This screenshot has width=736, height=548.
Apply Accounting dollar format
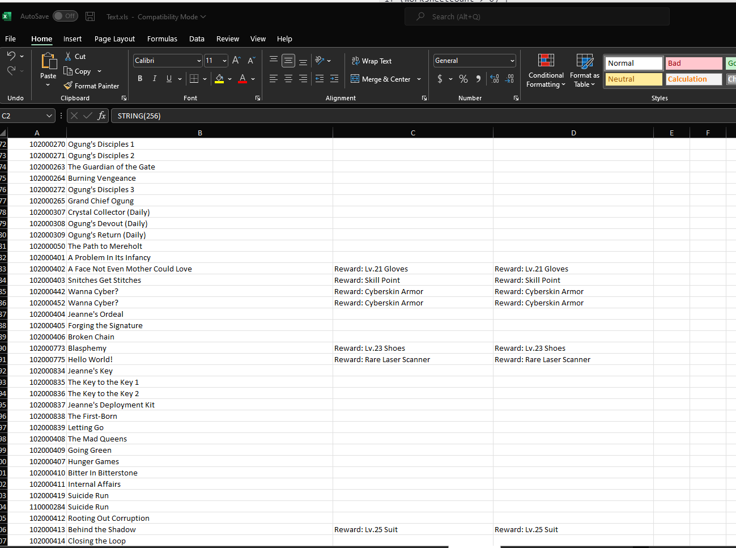[x=440, y=79]
